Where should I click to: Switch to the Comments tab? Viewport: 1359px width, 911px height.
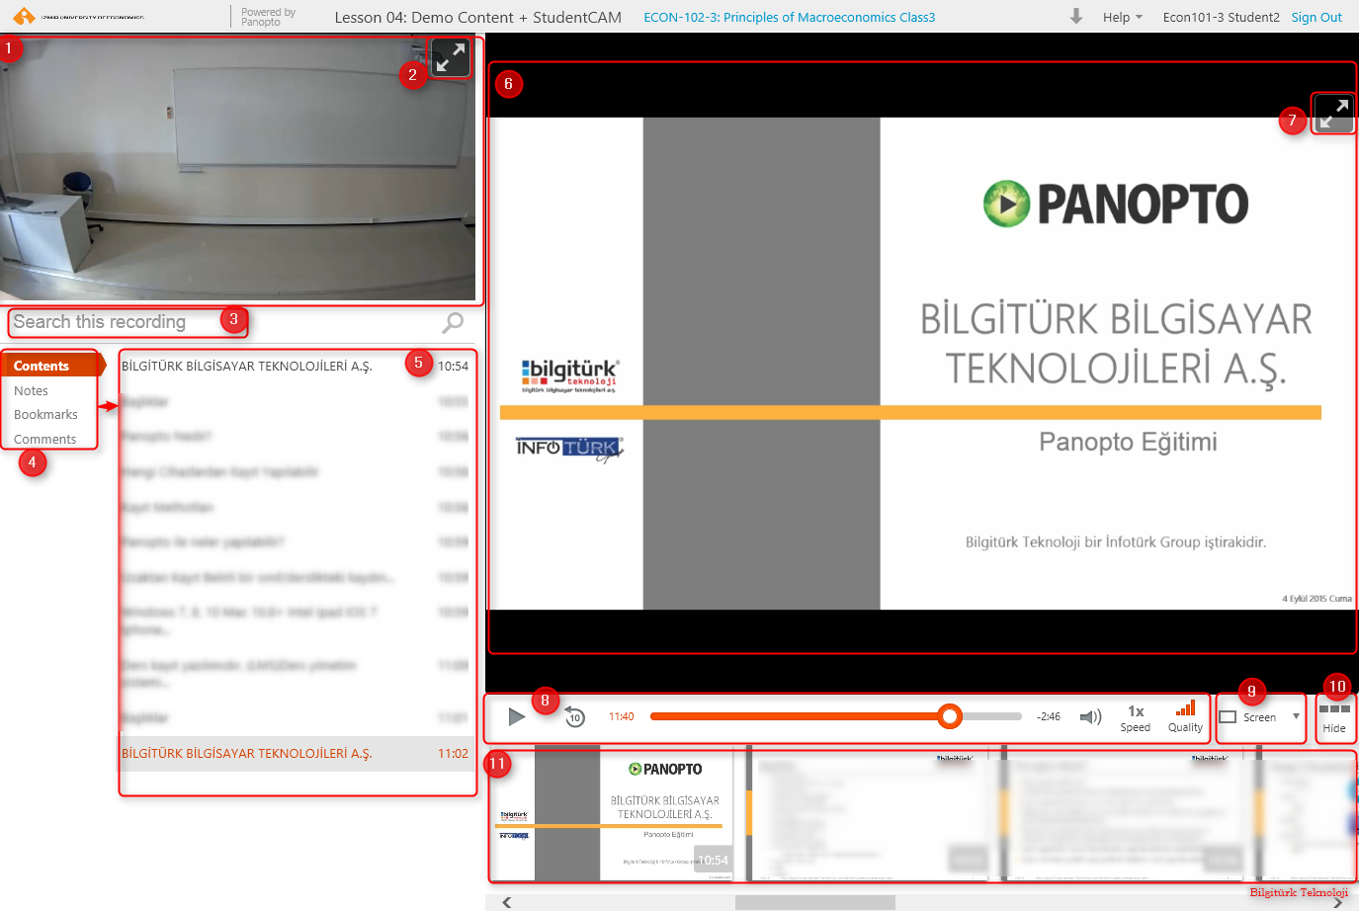pos(44,440)
